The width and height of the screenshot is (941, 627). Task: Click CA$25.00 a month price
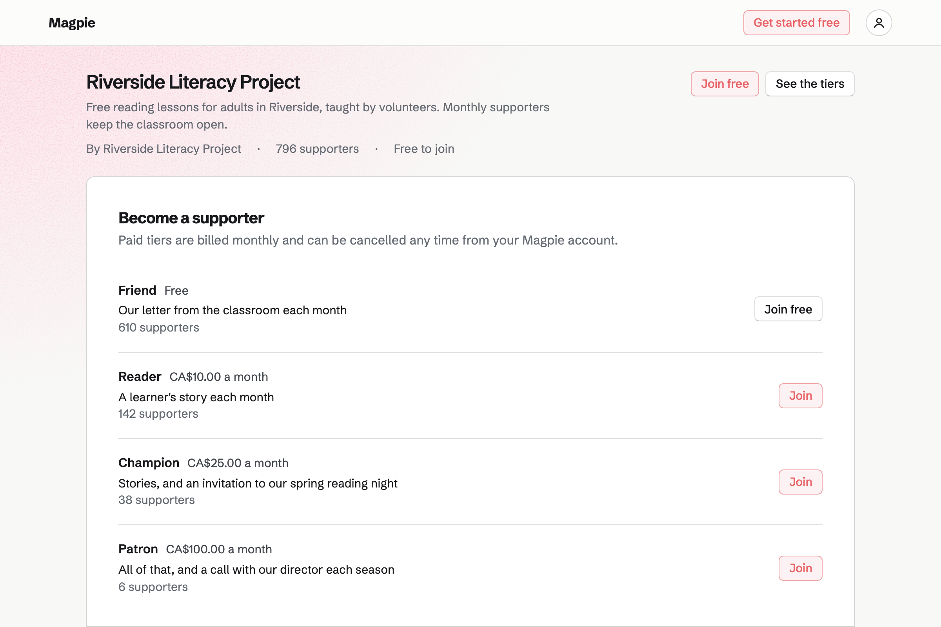(x=238, y=463)
